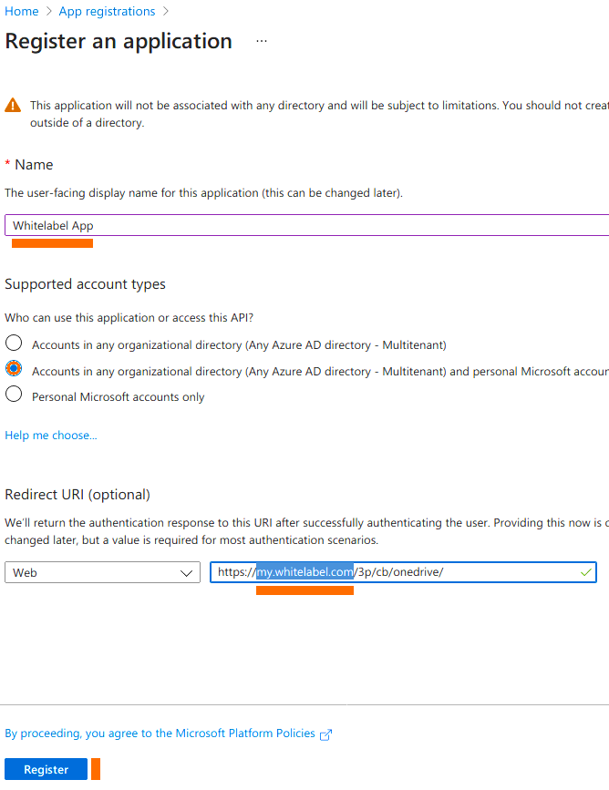Viewport: 609px width, 790px height.
Task: Click the green checkmark in Redirect URI field
Action: point(585,572)
